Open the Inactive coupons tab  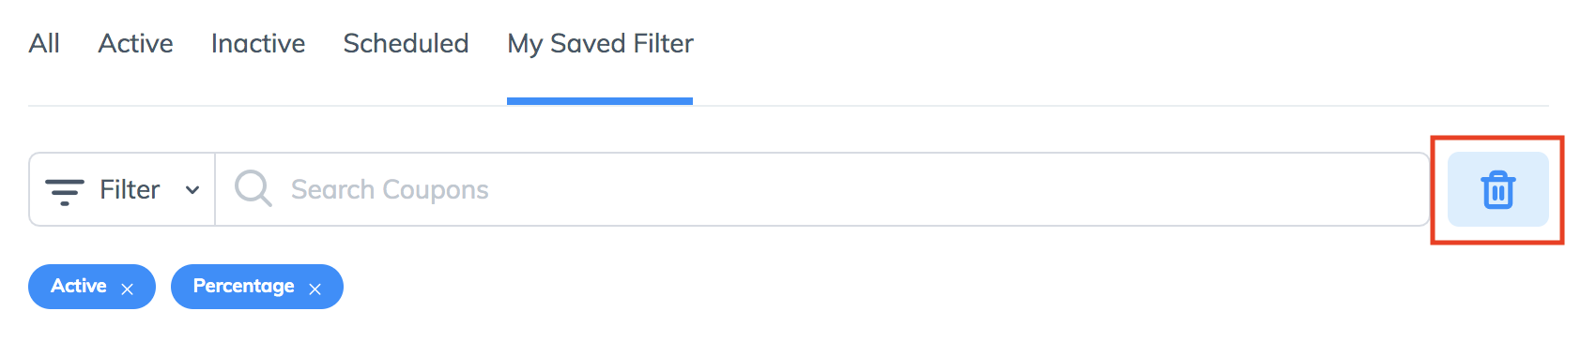point(258,43)
